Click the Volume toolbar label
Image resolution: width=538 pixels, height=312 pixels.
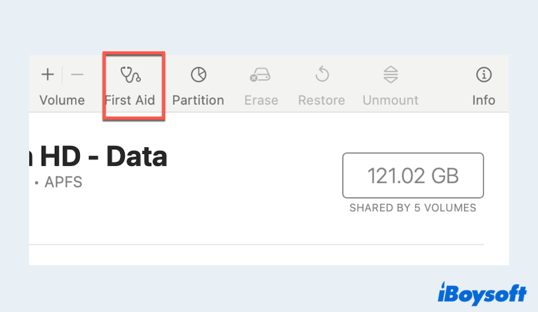[x=62, y=100]
